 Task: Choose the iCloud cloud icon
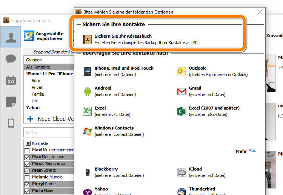tap(182, 172)
